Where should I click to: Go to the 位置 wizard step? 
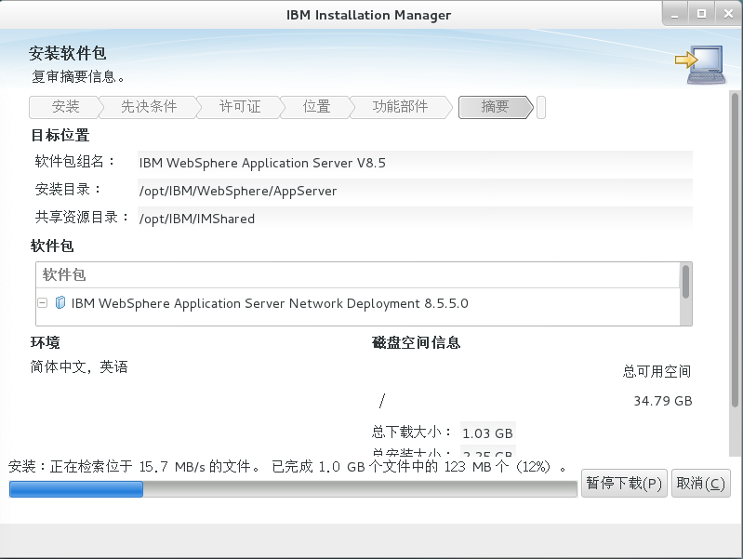pyautogui.click(x=316, y=107)
